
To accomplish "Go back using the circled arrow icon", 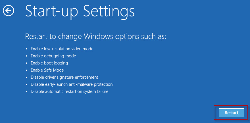I will (9, 11).
